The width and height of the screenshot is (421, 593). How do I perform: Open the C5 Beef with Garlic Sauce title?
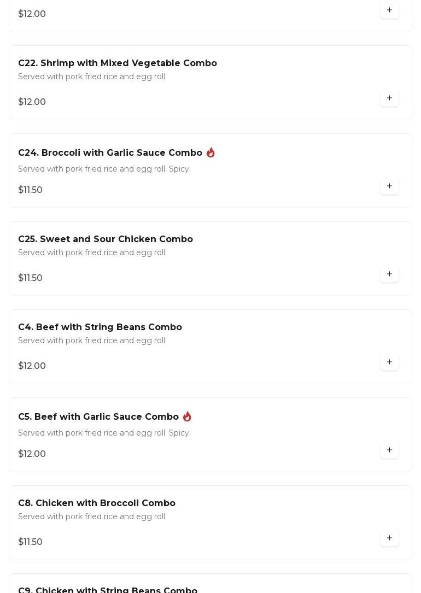pyautogui.click(x=98, y=417)
